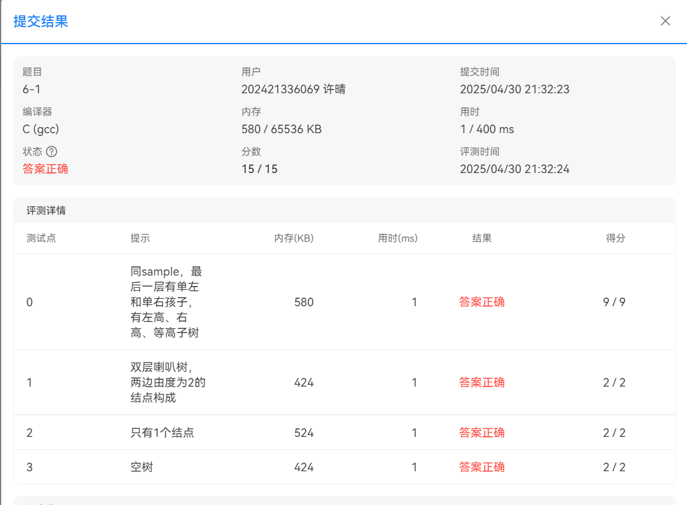The width and height of the screenshot is (687, 505).
Task: Click the total score 15 / 15
Action: click(259, 169)
